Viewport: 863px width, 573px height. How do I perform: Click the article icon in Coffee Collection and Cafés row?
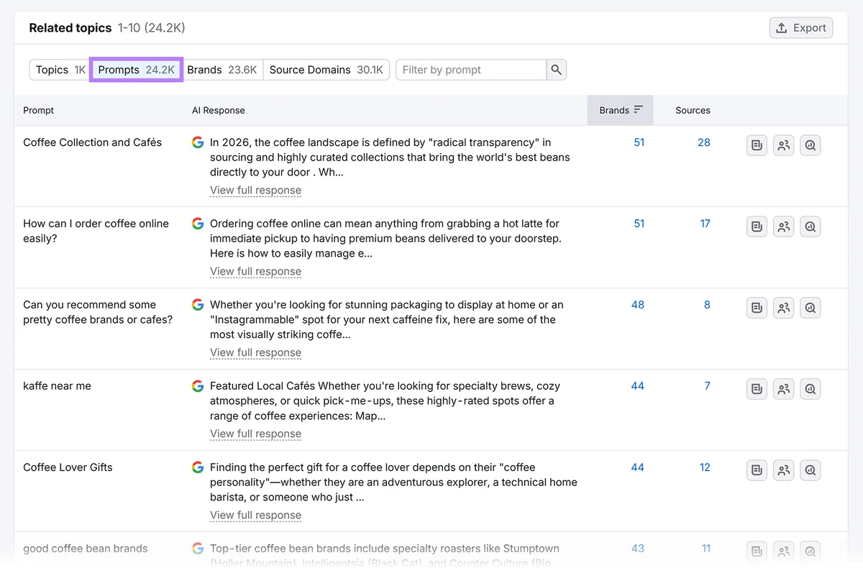coord(757,145)
